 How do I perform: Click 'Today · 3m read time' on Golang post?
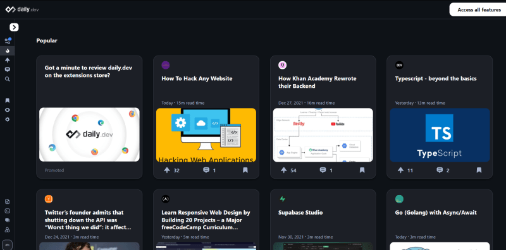click(416, 237)
